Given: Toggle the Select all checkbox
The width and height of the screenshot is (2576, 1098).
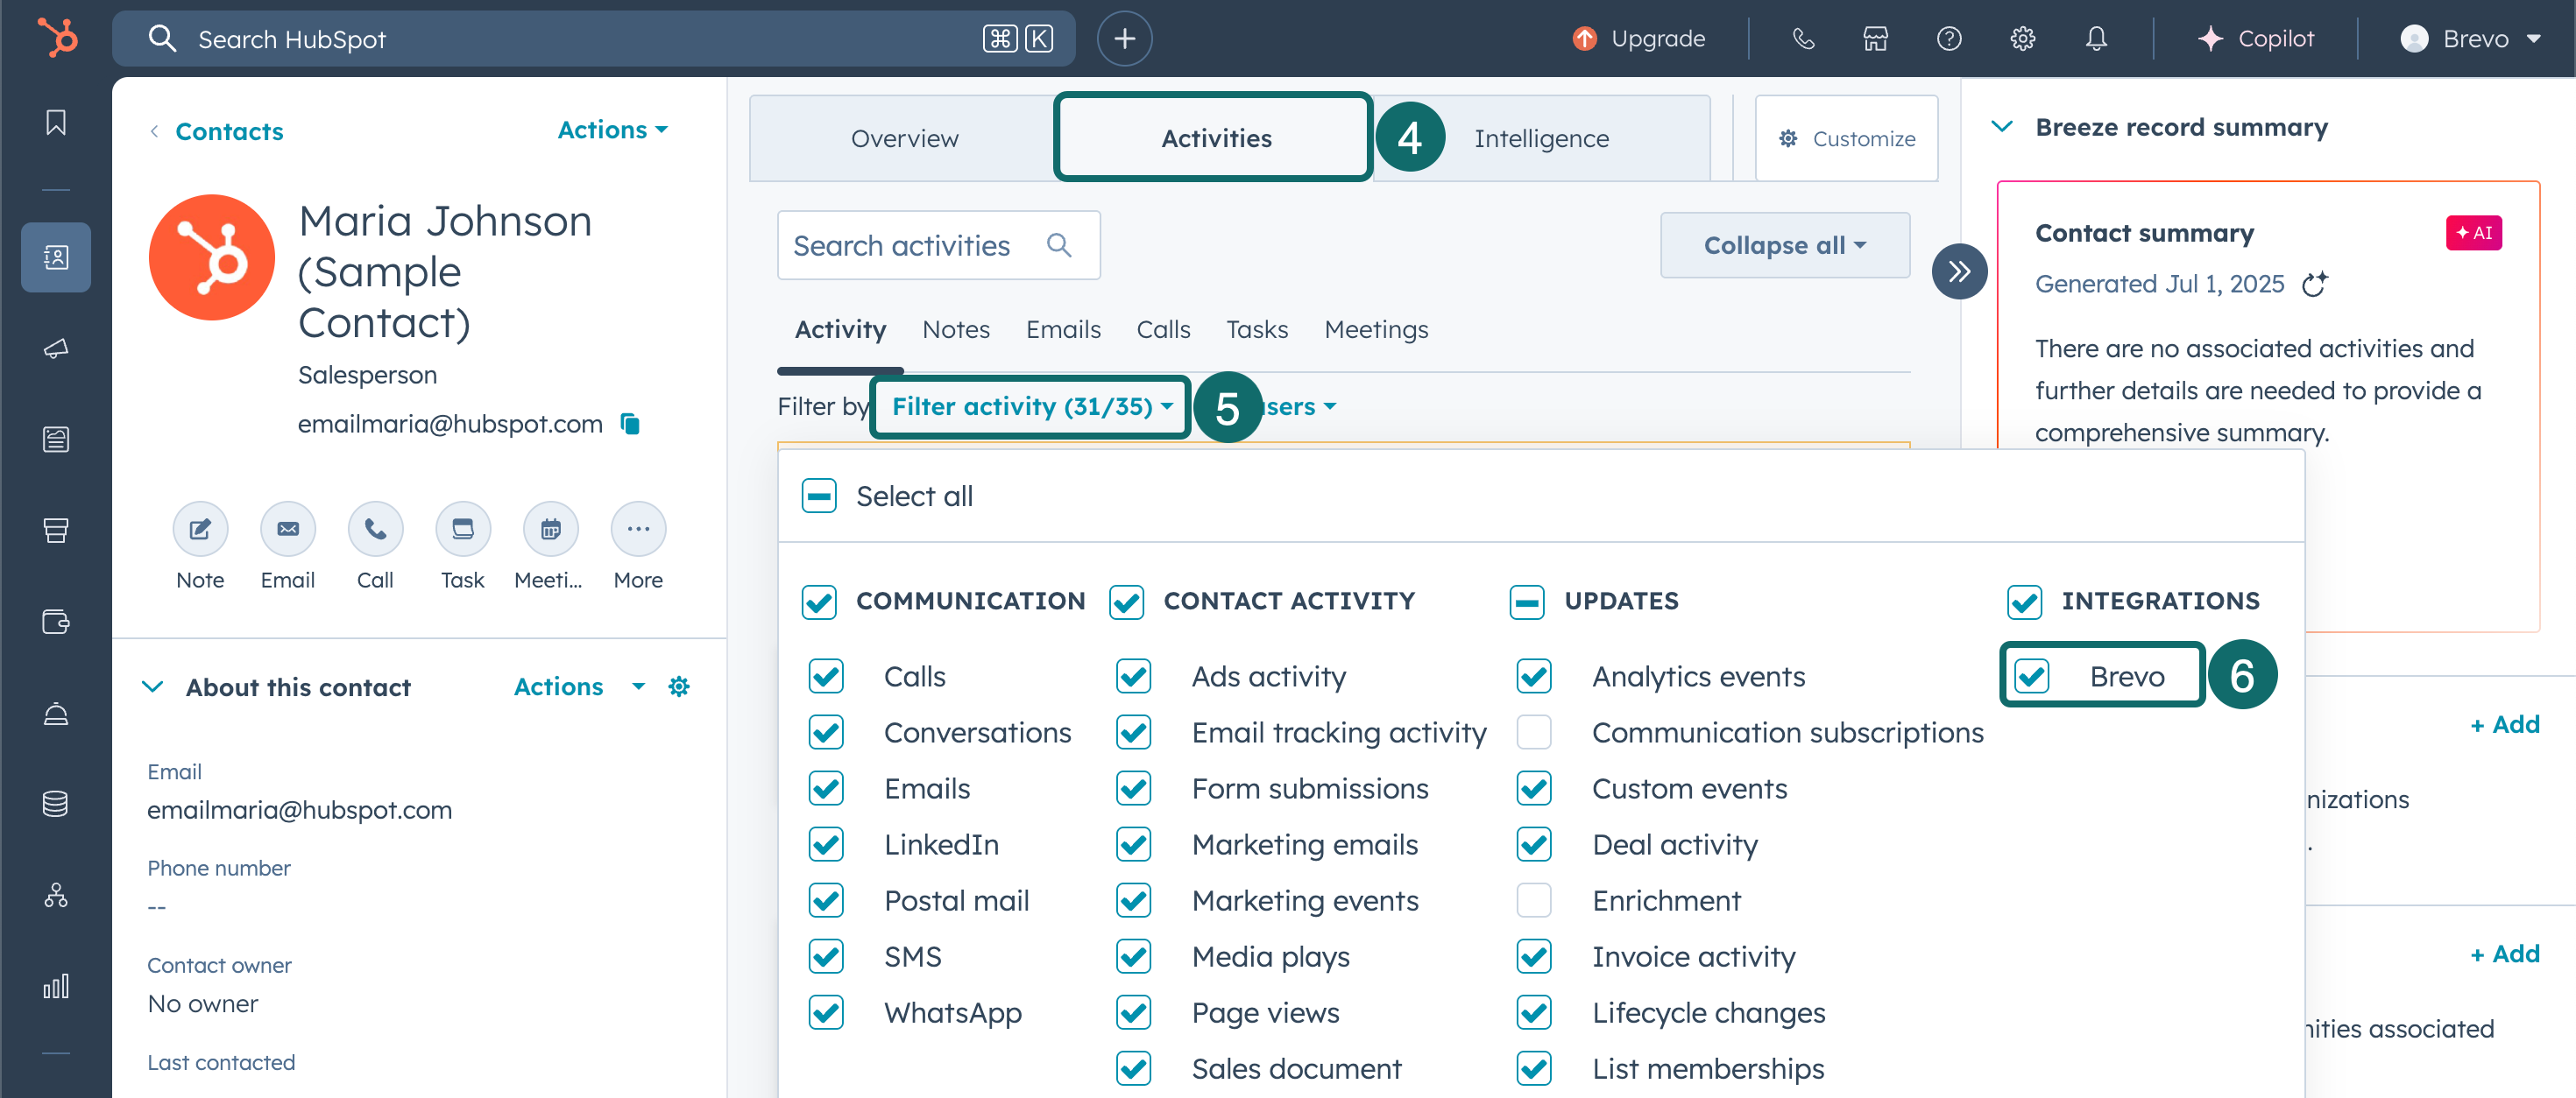Looking at the screenshot, I should pos(819,495).
